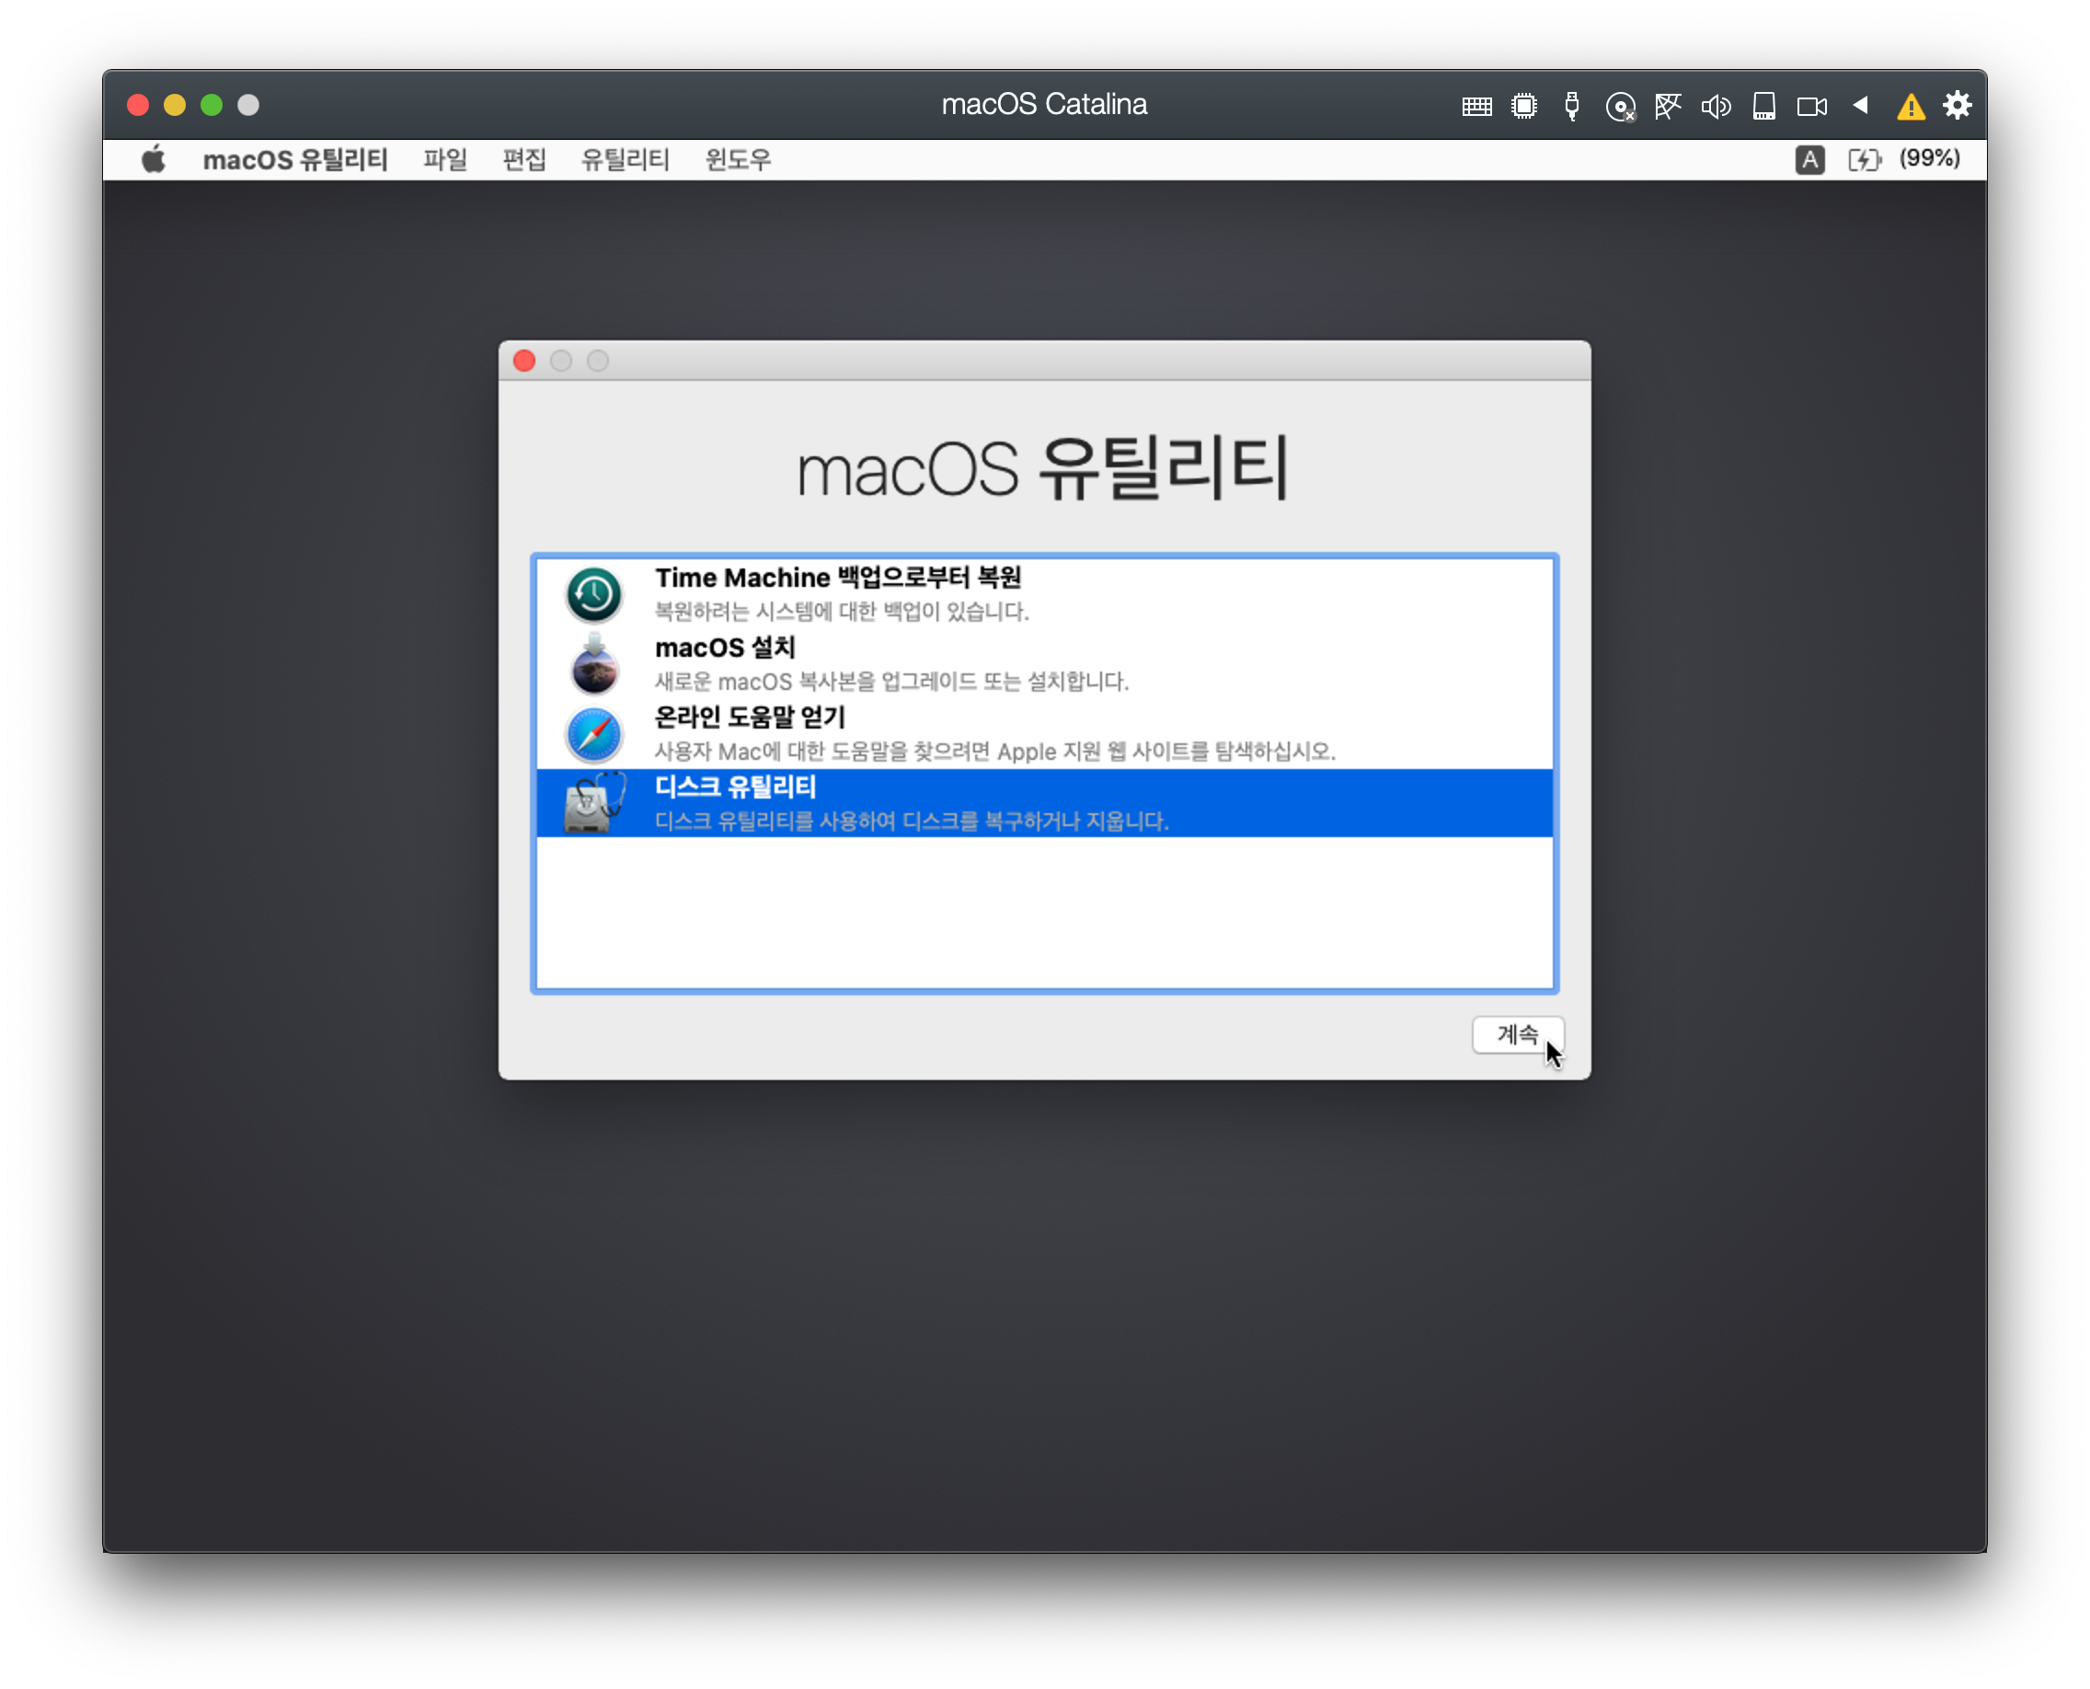Click the speaker sound icon

coord(1716,106)
